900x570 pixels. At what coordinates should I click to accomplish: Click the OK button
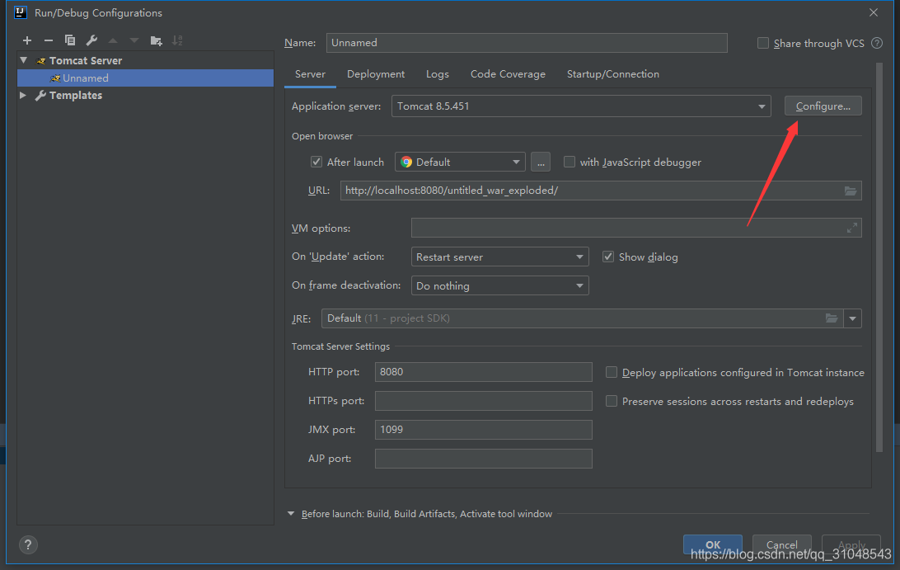point(713,544)
